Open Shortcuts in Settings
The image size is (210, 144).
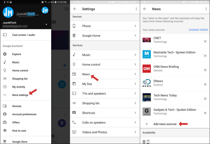[x=105, y=113]
